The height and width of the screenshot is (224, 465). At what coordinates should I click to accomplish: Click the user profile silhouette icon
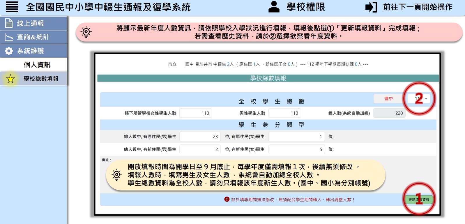274,7
